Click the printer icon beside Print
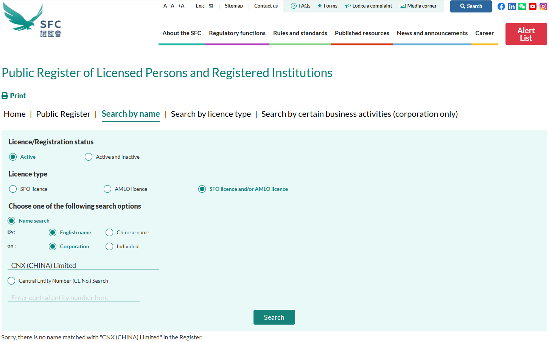 [5, 96]
